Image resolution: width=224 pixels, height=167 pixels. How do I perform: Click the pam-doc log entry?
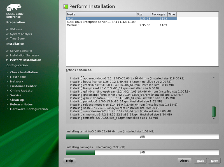(116, 101)
